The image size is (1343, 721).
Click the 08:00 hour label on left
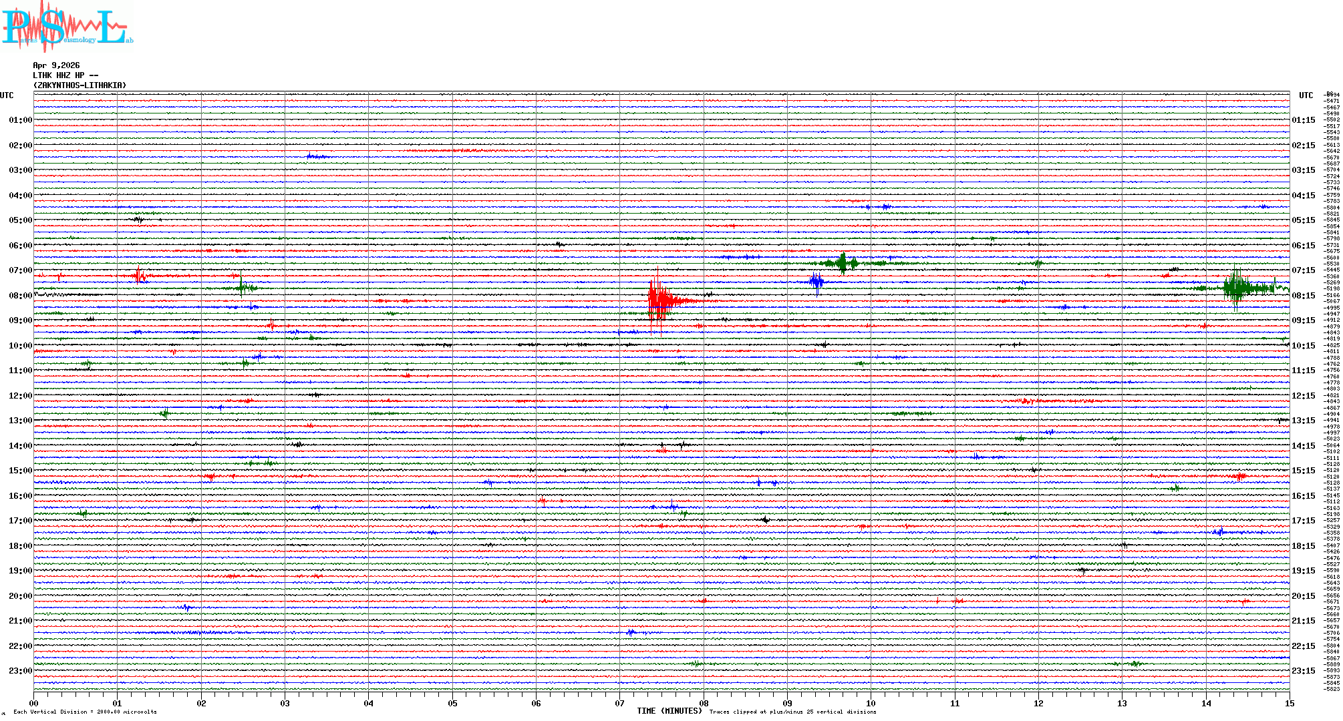pyautogui.click(x=20, y=296)
